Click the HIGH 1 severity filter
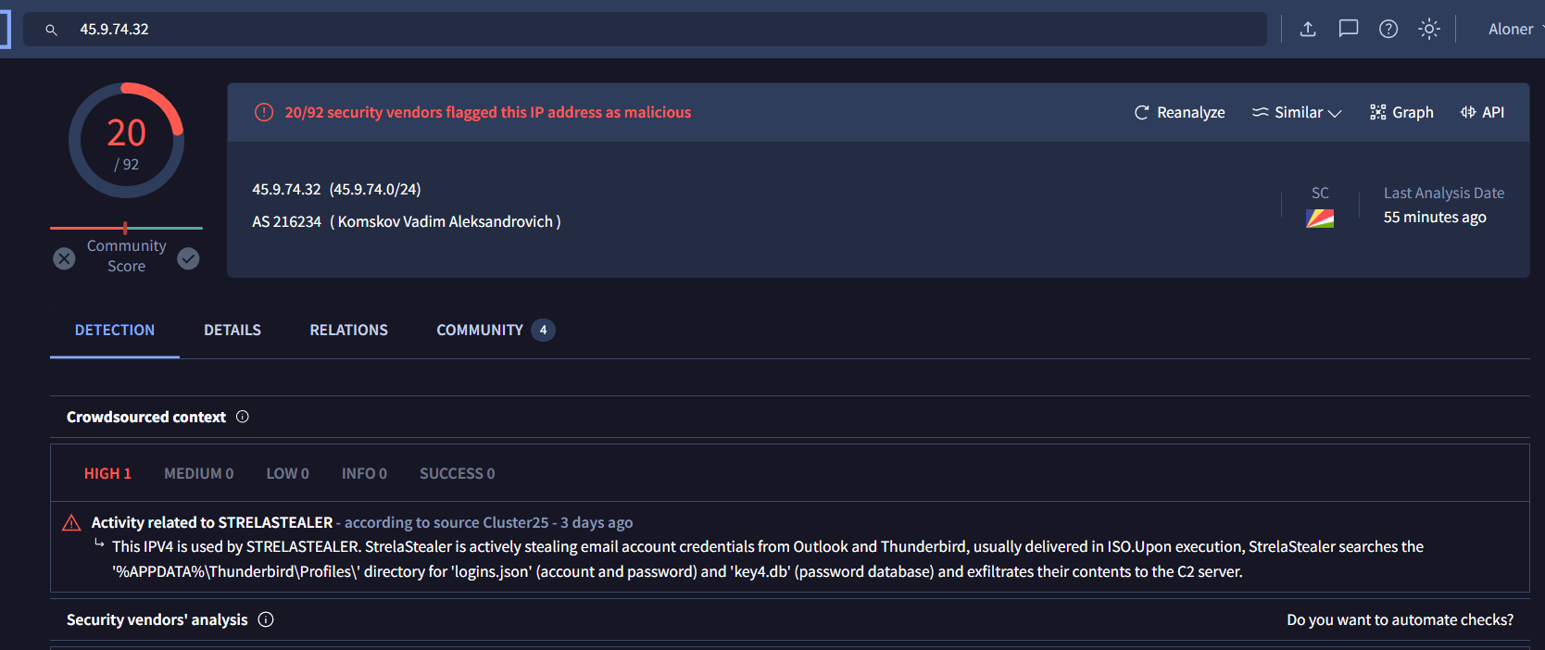The image size is (1545, 650). [107, 473]
